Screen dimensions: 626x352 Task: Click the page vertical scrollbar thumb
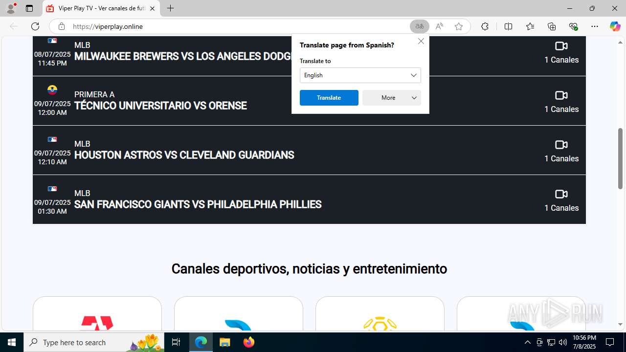pyautogui.click(x=620, y=158)
